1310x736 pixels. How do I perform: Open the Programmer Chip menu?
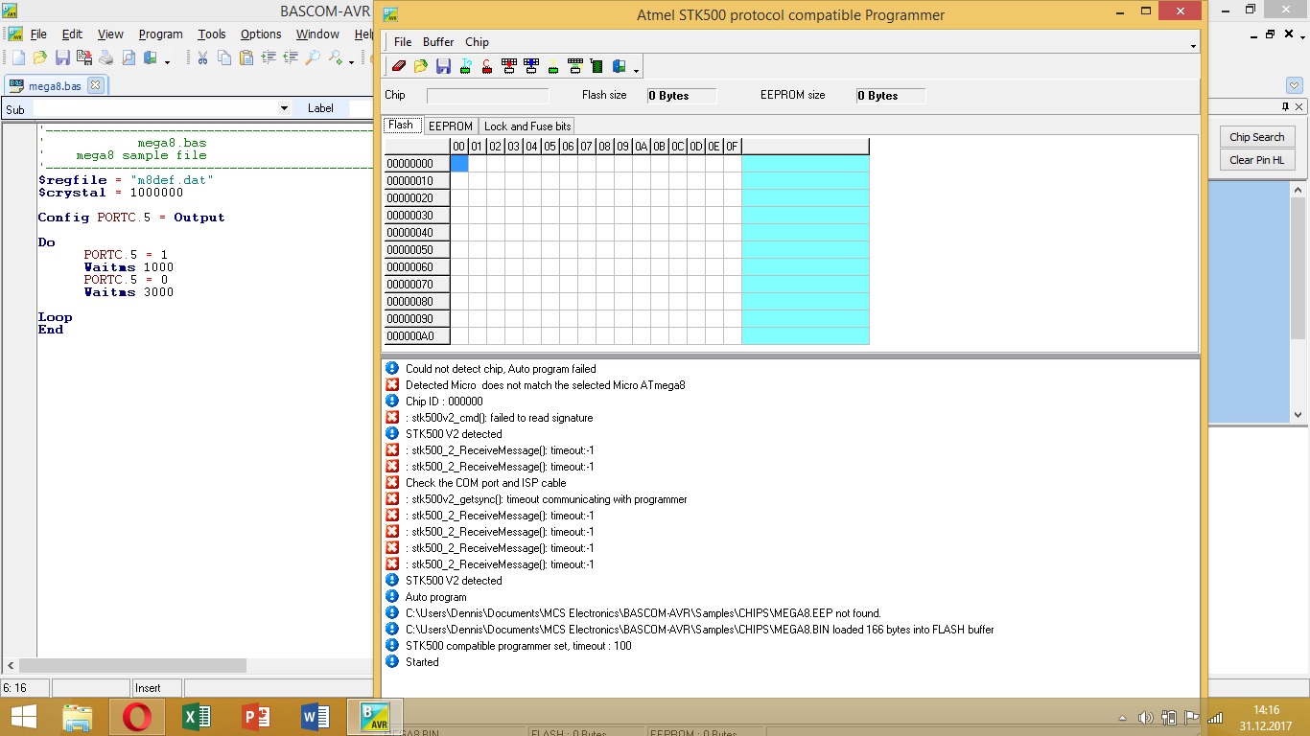pos(477,42)
